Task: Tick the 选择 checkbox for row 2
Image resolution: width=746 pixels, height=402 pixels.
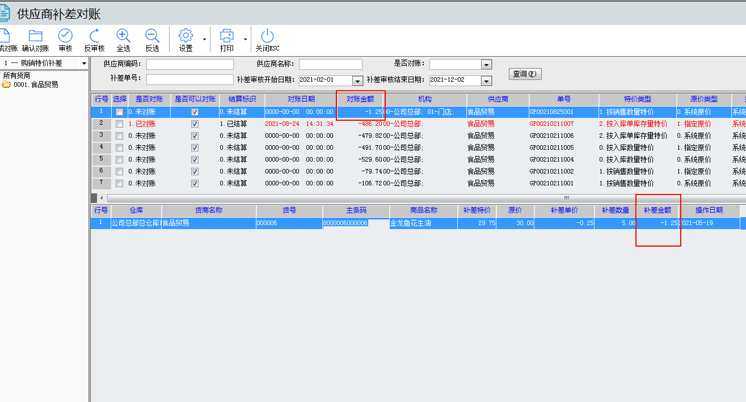Action: tap(119, 124)
